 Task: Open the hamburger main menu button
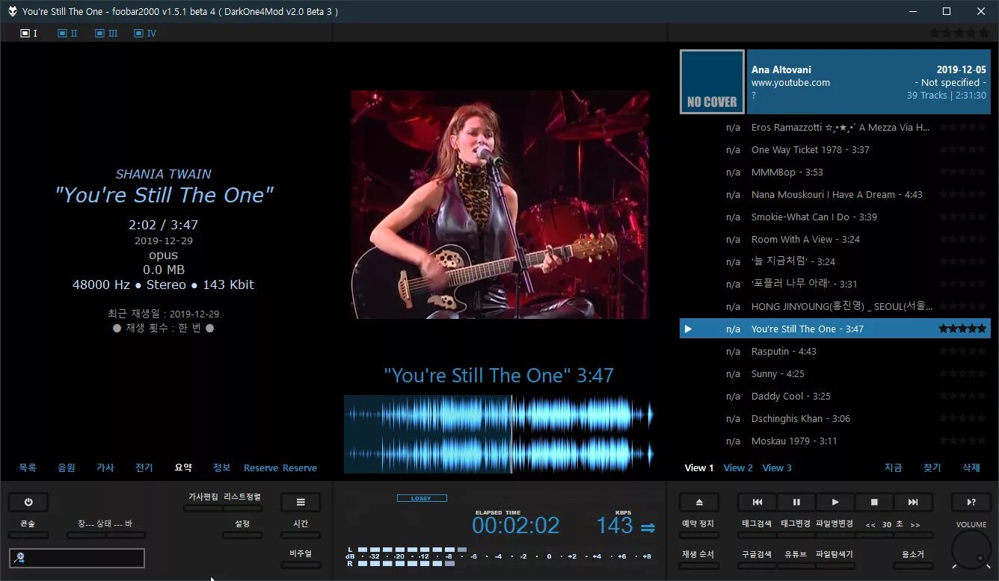pyautogui.click(x=301, y=503)
